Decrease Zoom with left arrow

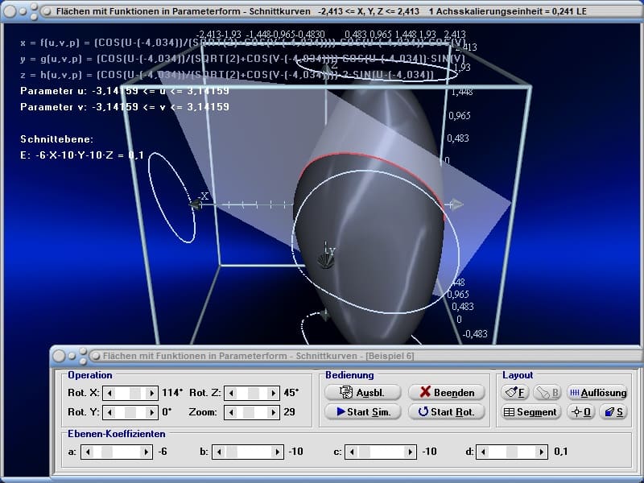tap(231, 412)
